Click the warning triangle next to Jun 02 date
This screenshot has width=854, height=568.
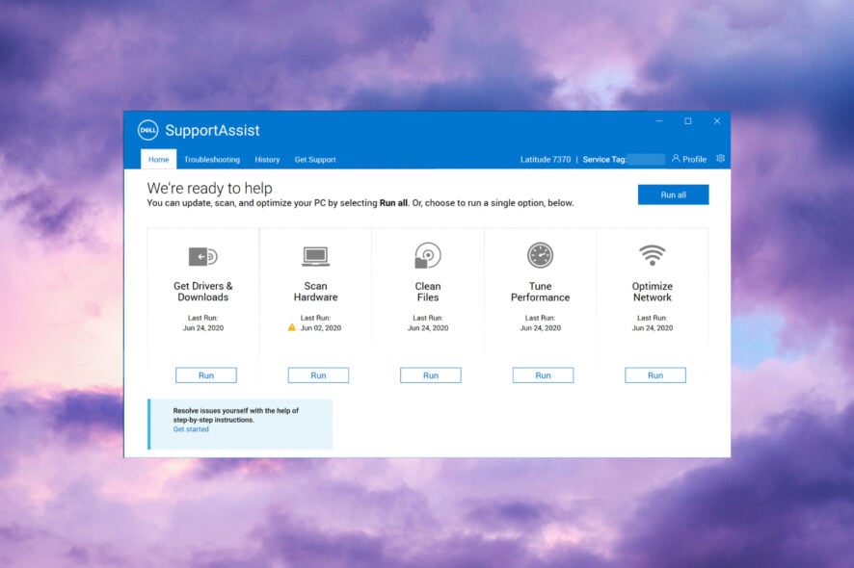pos(290,327)
